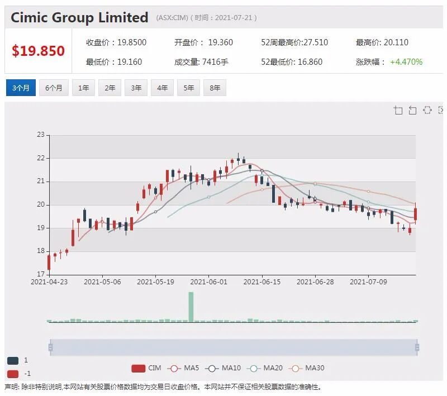This screenshot has width=447, height=396.
Task: Show the 8年 price history
Action: [x=215, y=88]
